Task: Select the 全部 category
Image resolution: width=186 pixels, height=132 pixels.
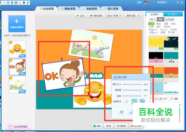Action: click(151, 24)
